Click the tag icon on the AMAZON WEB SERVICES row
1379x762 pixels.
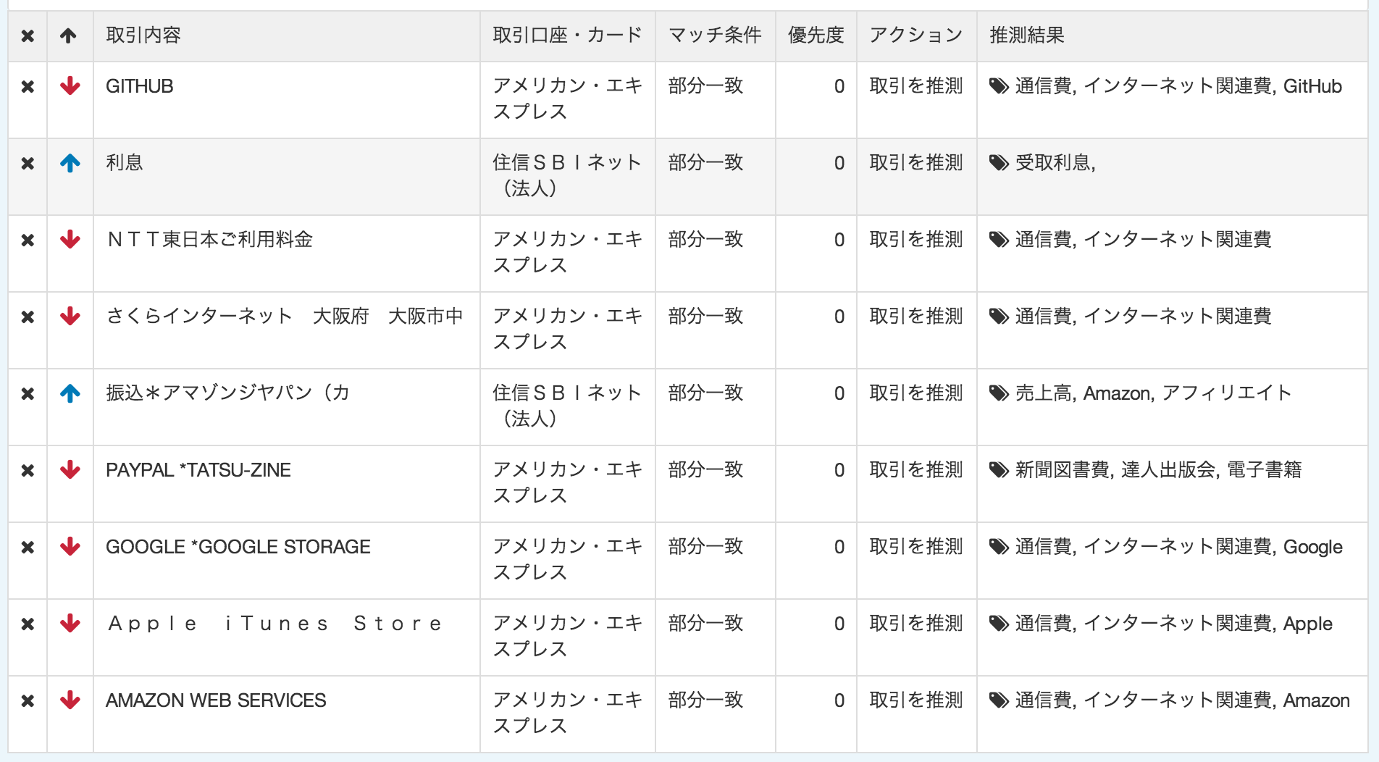pos(999,700)
